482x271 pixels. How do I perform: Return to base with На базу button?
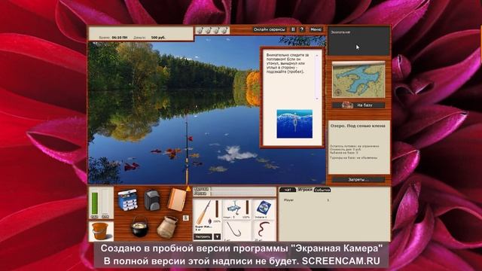point(358,105)
